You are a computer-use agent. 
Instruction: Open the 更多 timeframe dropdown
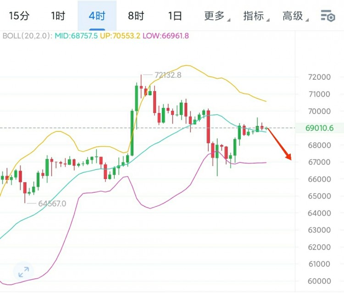[x=217, y=16]
